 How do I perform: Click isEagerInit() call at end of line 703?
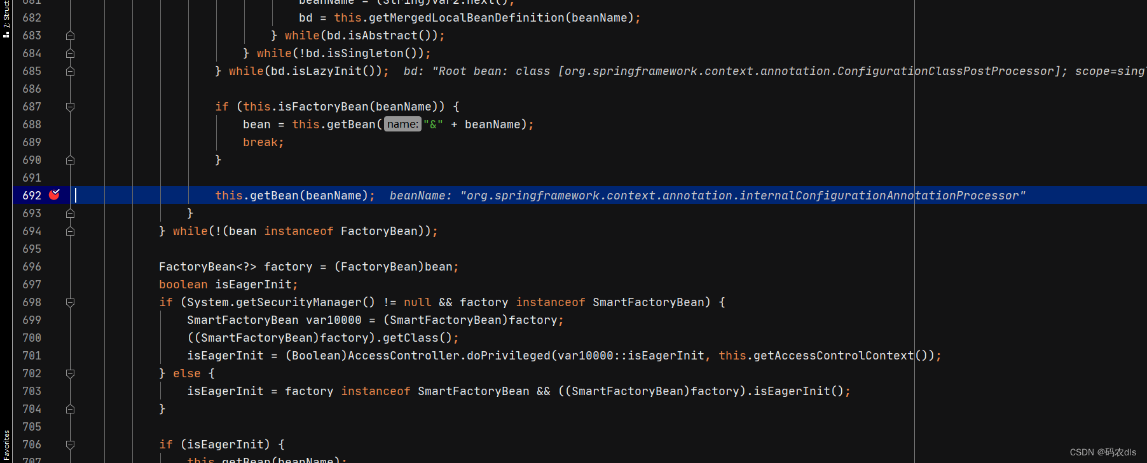click(799, 391)
